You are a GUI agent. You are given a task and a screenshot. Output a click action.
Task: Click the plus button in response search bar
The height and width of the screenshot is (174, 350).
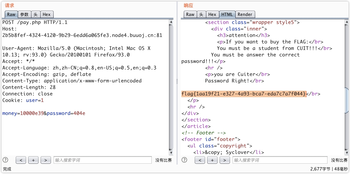pyautogui.click(x=212, y=160)
